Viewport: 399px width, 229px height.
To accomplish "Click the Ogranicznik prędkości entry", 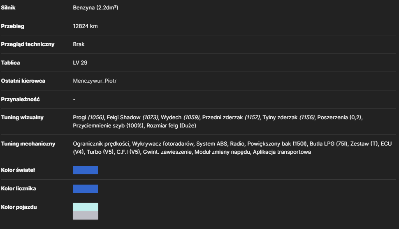I will (101, 144).
